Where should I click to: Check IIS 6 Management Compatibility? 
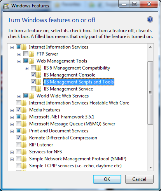(x=33, y=68)
